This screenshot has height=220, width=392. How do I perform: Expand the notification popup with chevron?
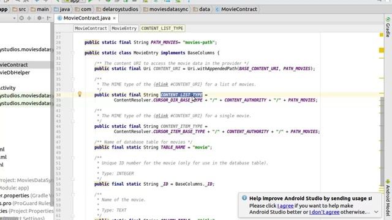pos(376,212)
